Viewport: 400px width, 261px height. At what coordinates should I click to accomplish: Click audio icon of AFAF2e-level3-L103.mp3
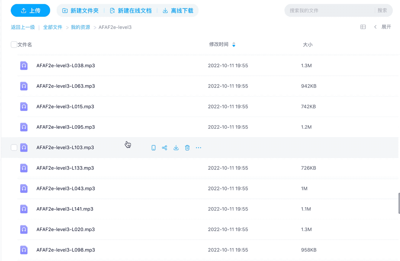point(24,148)
